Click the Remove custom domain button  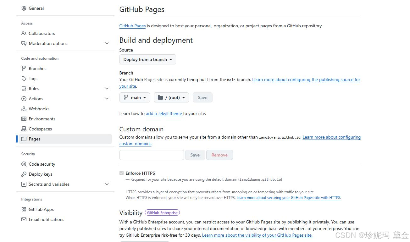[219, 155]
